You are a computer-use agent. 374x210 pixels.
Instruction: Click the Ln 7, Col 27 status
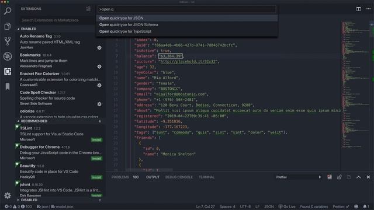click(205, 206)
